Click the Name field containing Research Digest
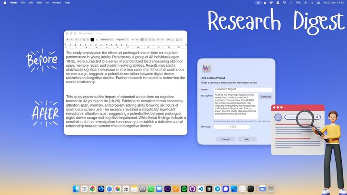The width and height of the screenshot is (347, 195). [243, 89]
